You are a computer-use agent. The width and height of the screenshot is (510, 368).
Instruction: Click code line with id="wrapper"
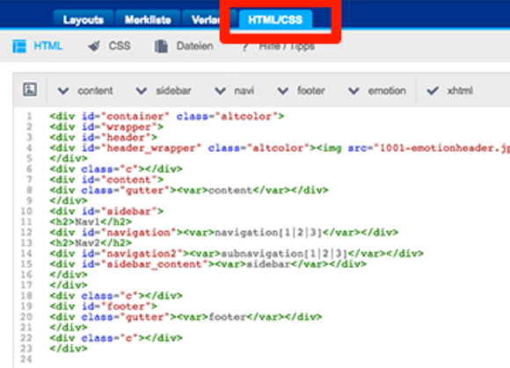106,126
